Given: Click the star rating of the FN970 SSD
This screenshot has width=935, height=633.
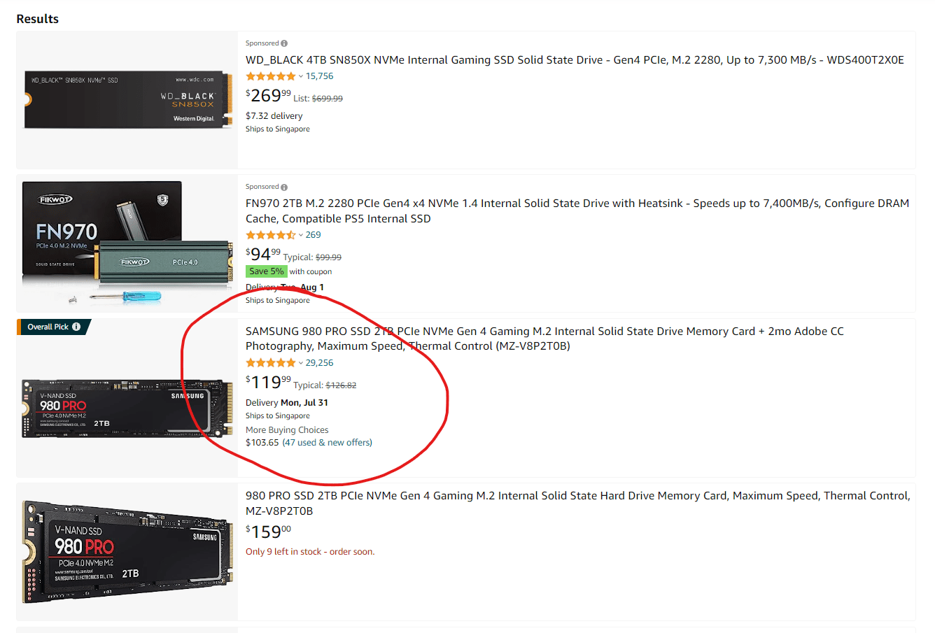Looking at the screenshot, I should (x=271, y=234).
